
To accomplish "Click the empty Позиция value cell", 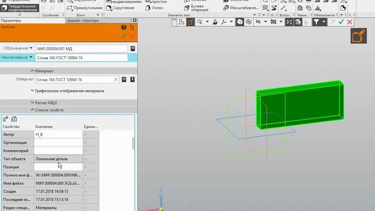I will coord(59,167).
